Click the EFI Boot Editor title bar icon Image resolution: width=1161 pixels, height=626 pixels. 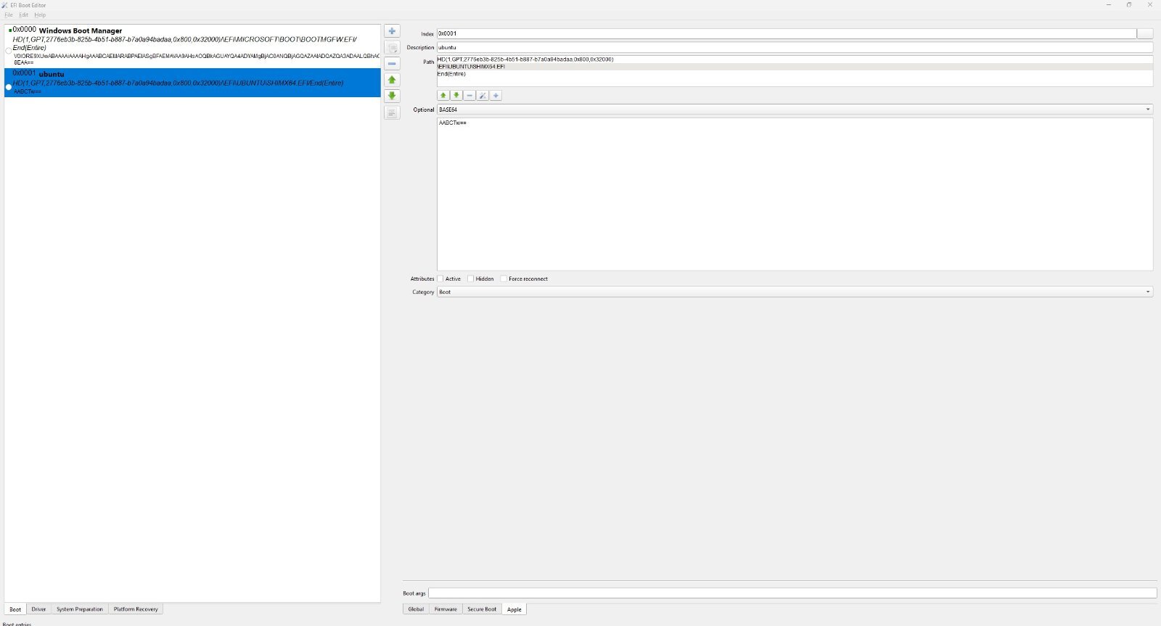(5, 5)
